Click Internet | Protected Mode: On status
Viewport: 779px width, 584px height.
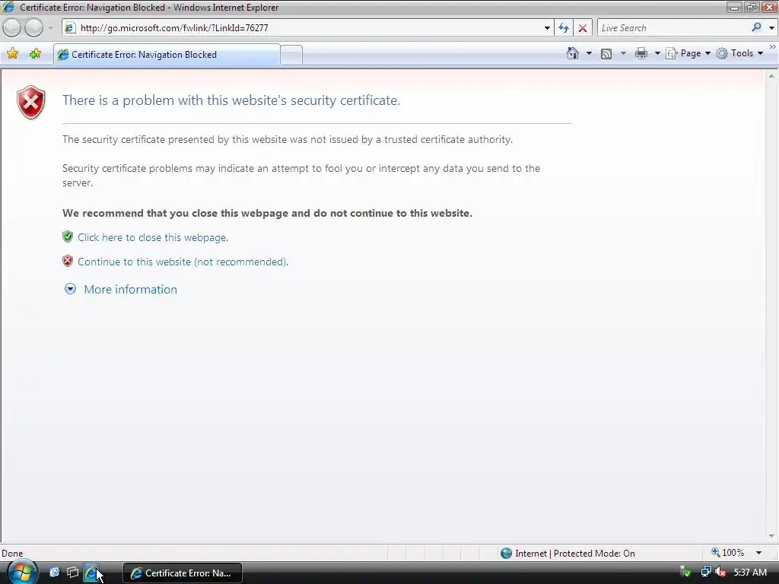(x=575, y=554)
